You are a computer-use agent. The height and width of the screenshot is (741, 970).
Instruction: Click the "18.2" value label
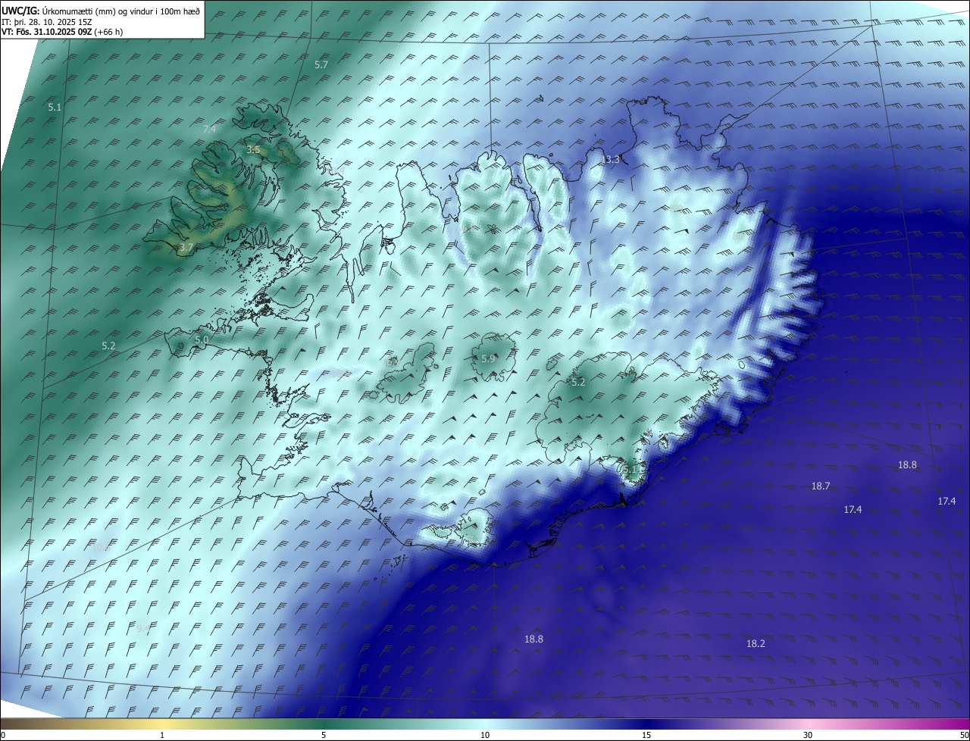click(756, 643)
